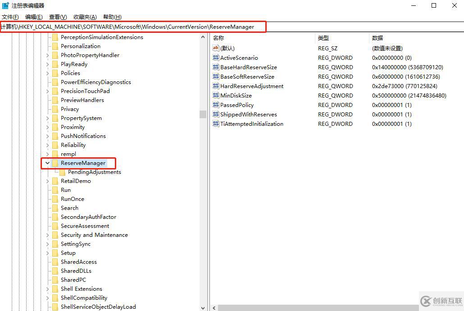
Task: Sort values by the 类型 column header
Action: click(343, 38)
